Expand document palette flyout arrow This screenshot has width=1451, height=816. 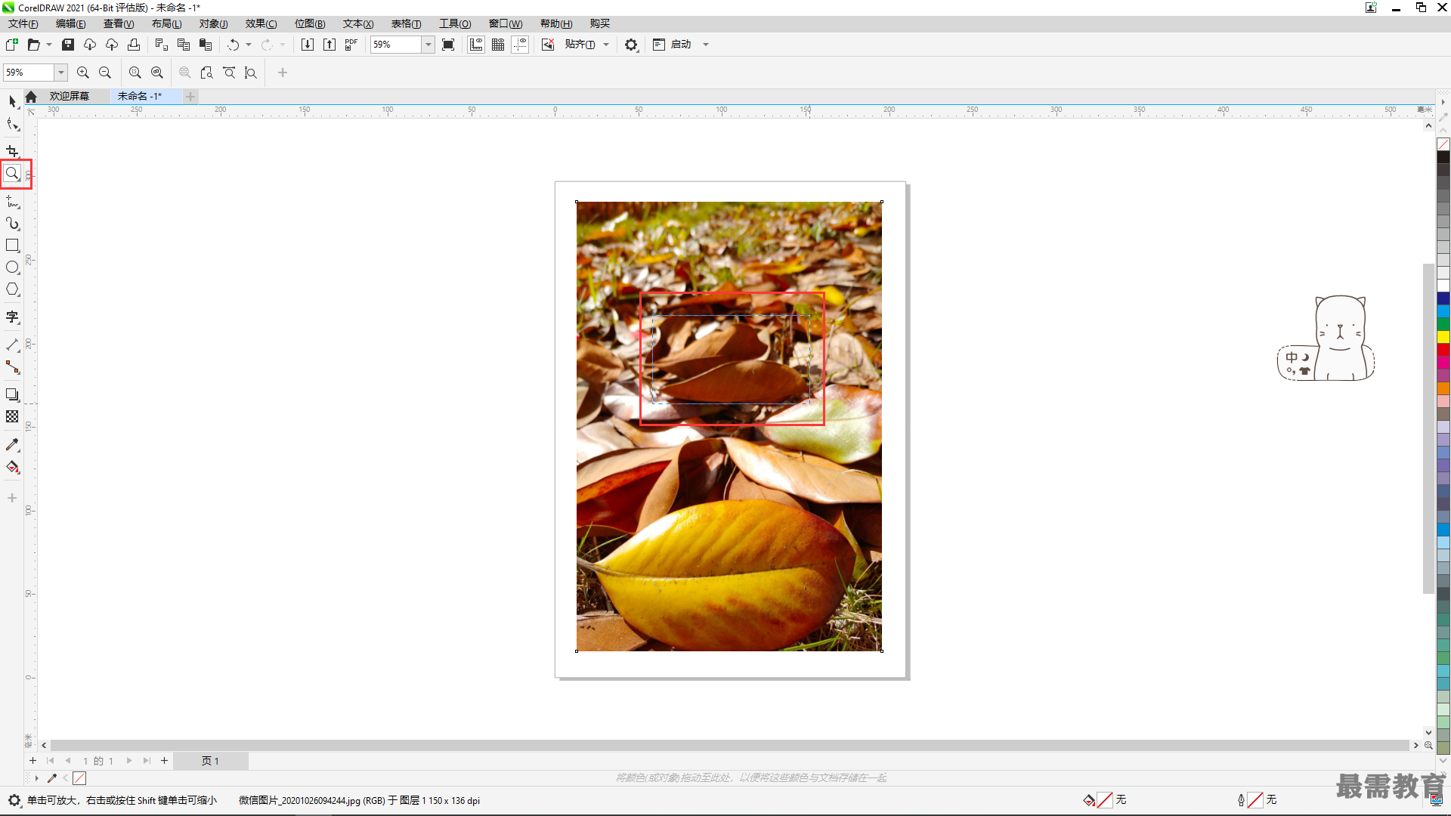click(x=36, y=777)
